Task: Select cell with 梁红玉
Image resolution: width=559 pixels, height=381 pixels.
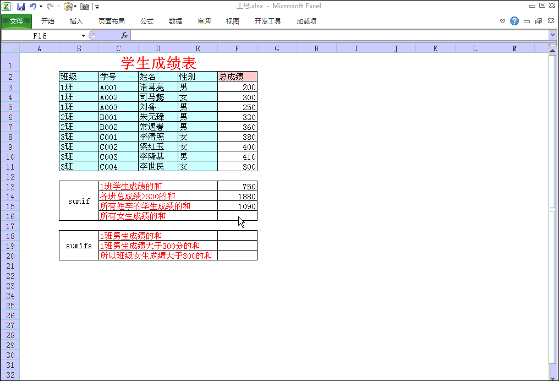Action: 158,146
